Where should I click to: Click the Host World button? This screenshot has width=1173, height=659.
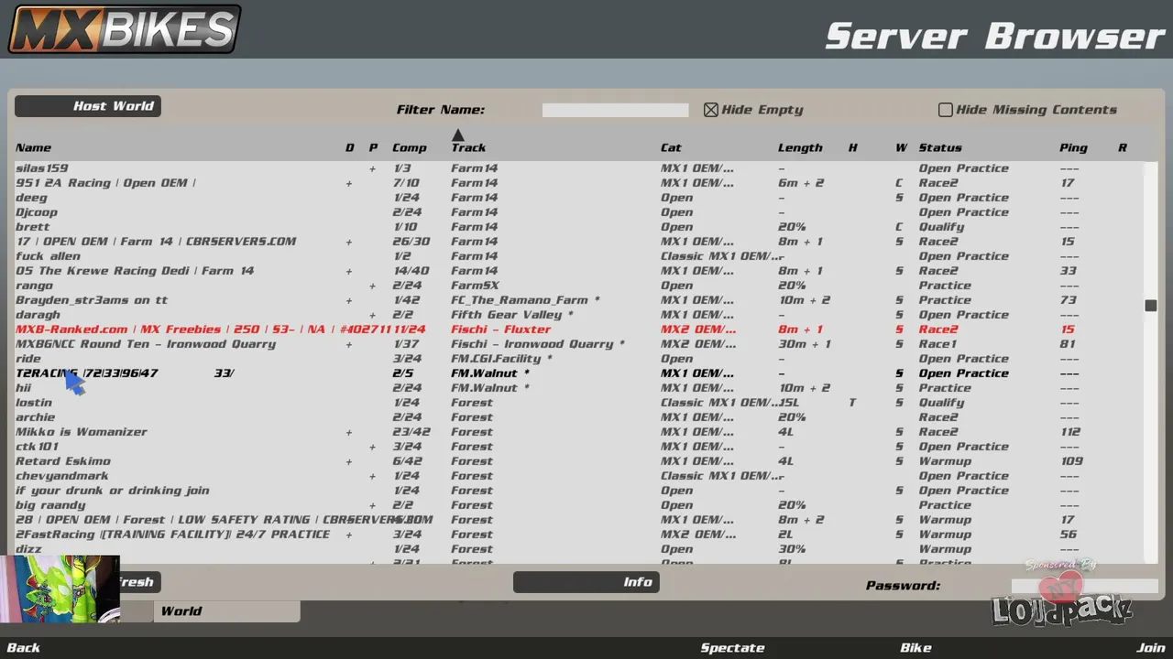pyautogui.click(x=88, y=106)
